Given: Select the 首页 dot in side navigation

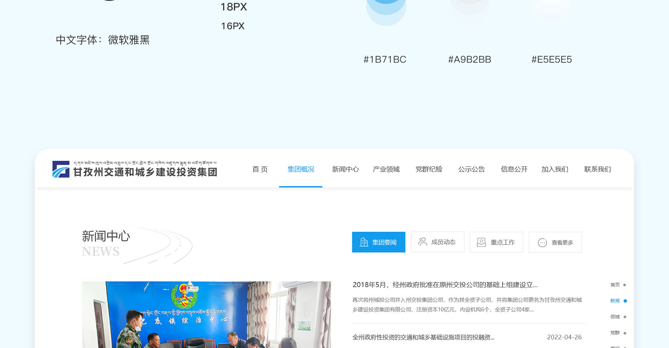Looking at the screenshot, I should [624, 285].
